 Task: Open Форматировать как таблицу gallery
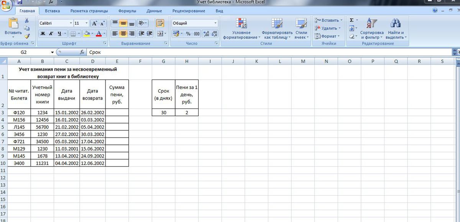click(x=277, y=29)
